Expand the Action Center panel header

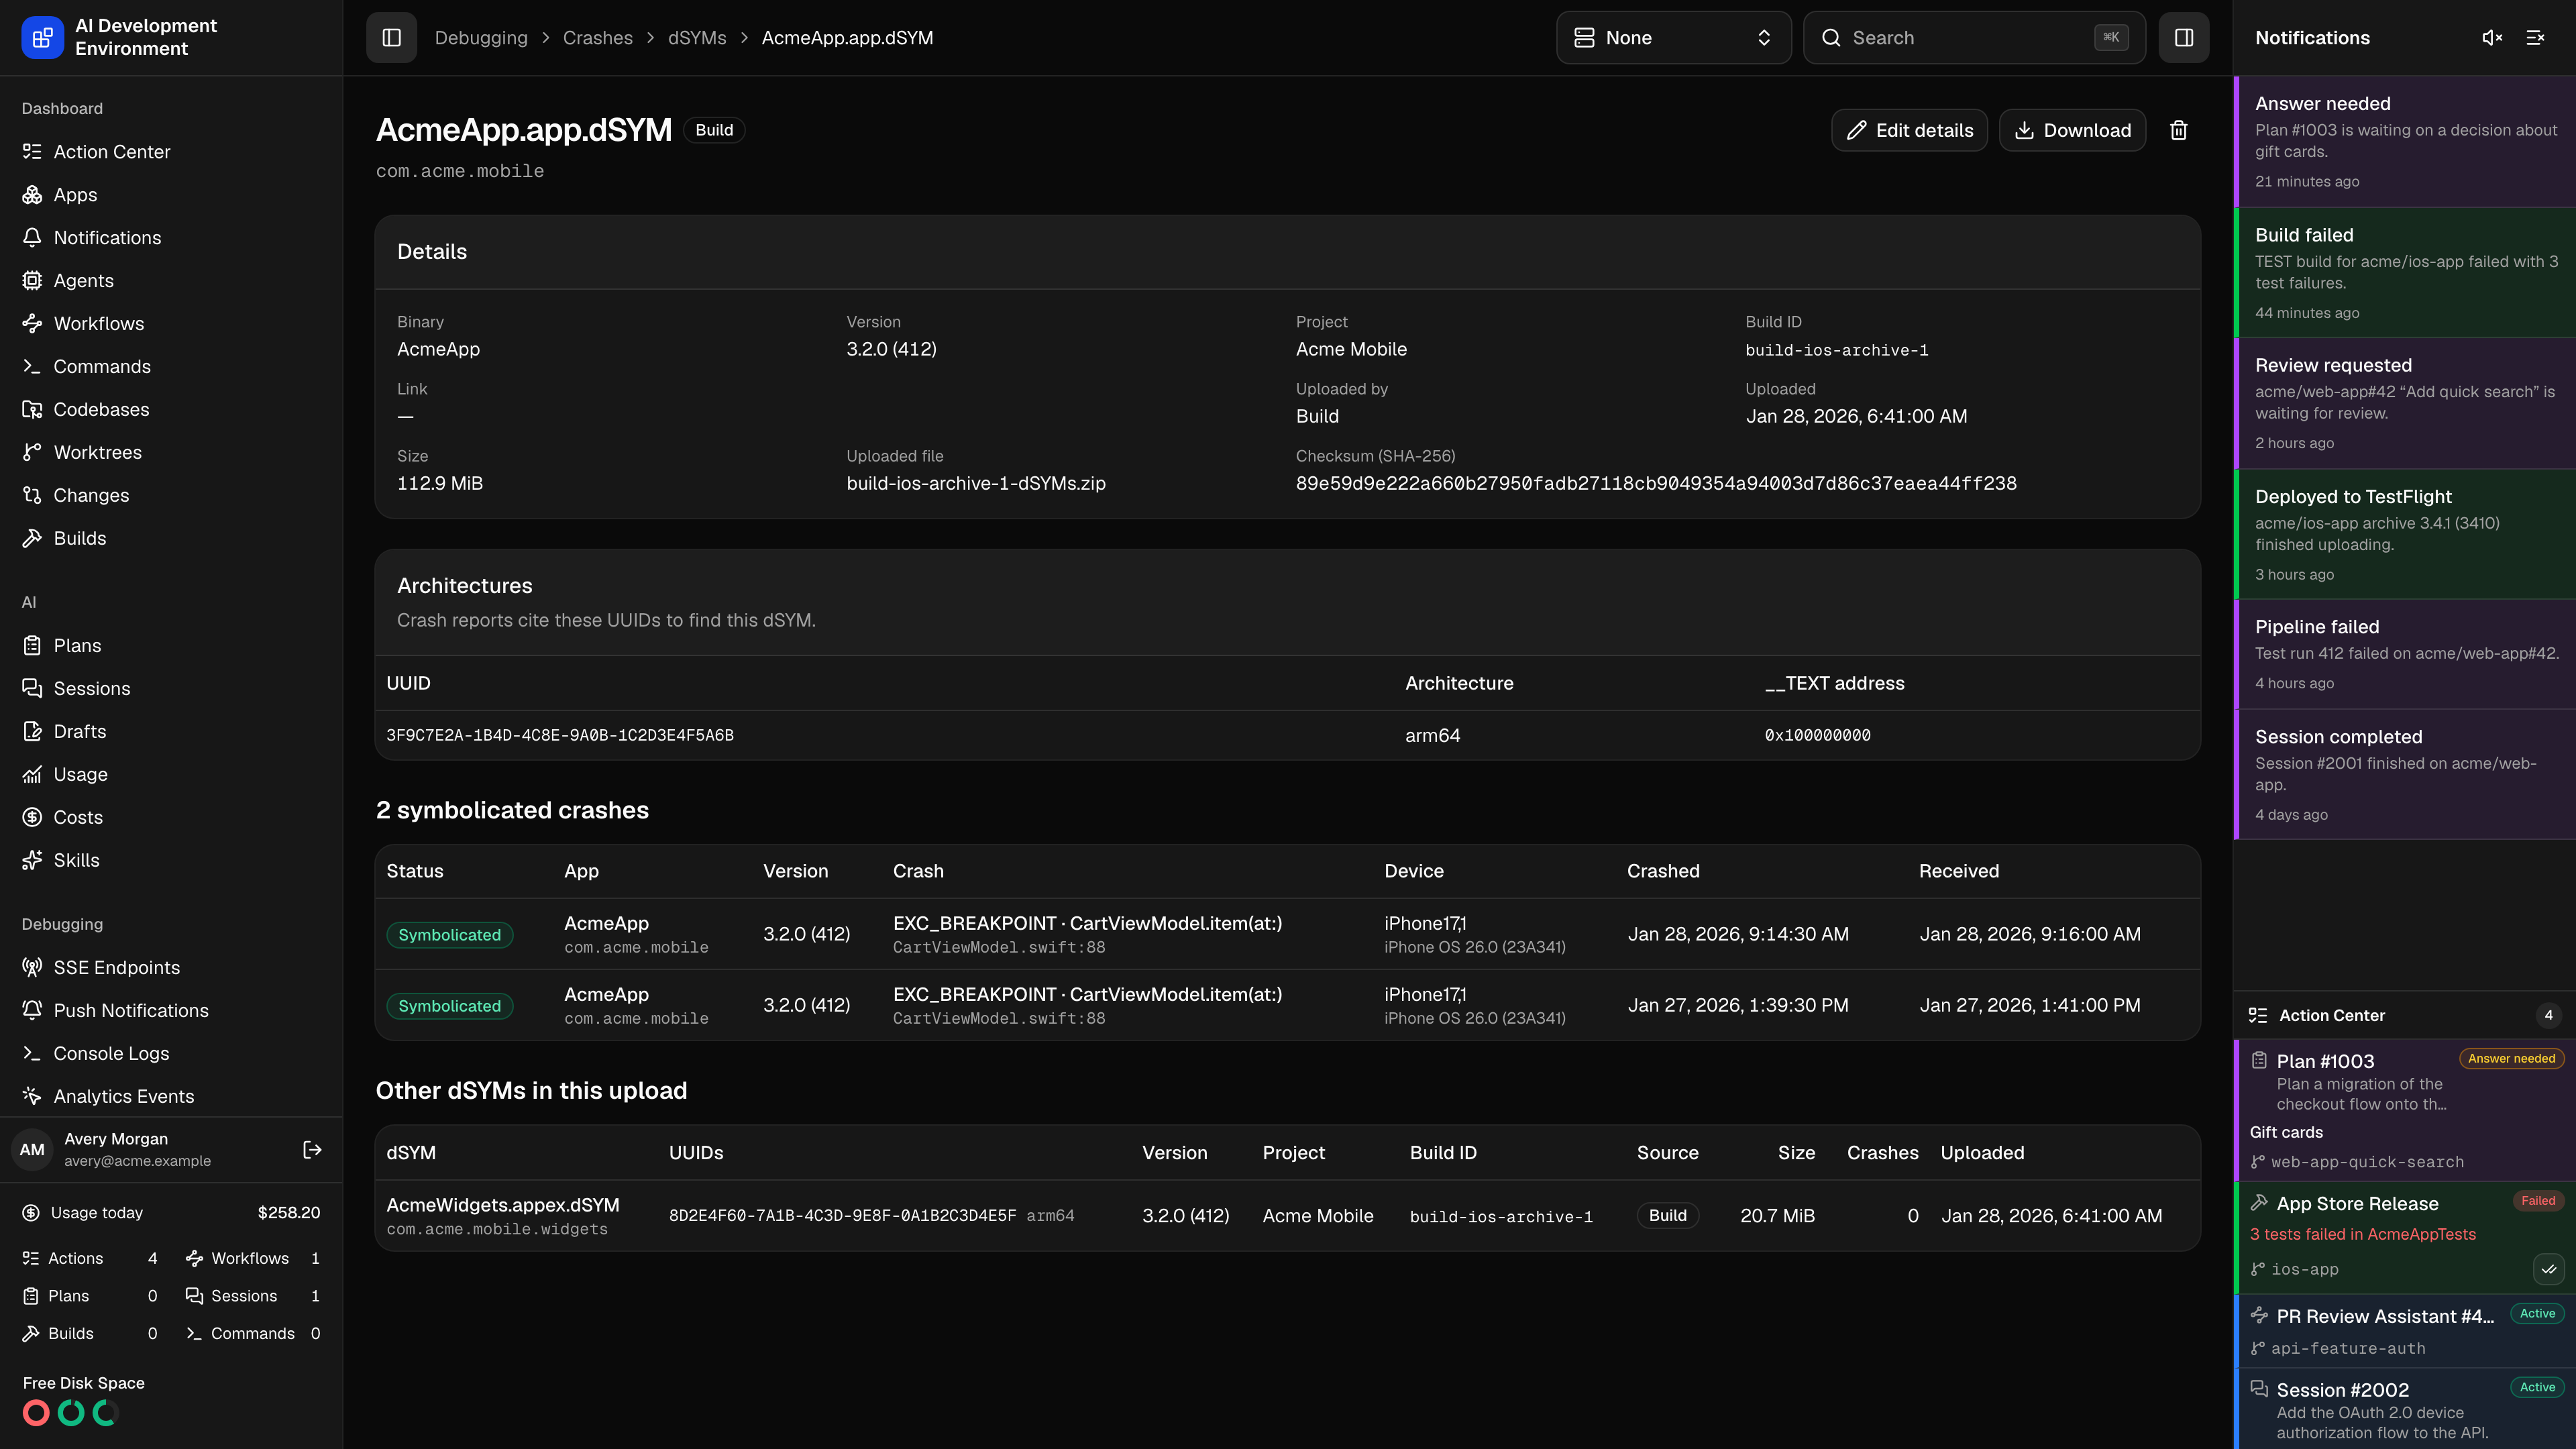tap(2405, 1016)
